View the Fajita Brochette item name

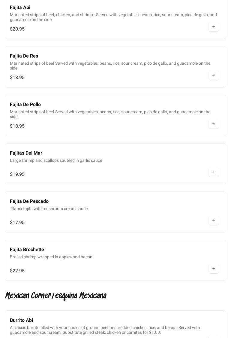click(x=27, y=250)
